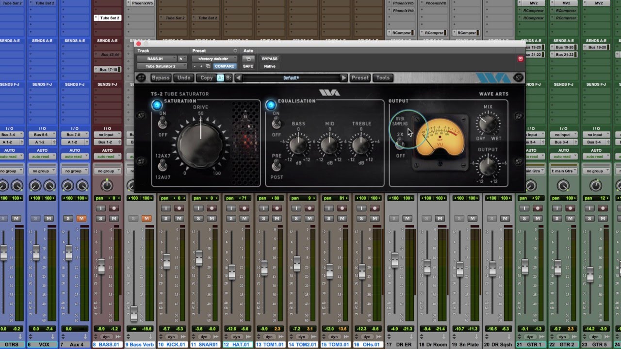
Task: Click the Saturation blue power LED
Action: [x=157, y=105]
